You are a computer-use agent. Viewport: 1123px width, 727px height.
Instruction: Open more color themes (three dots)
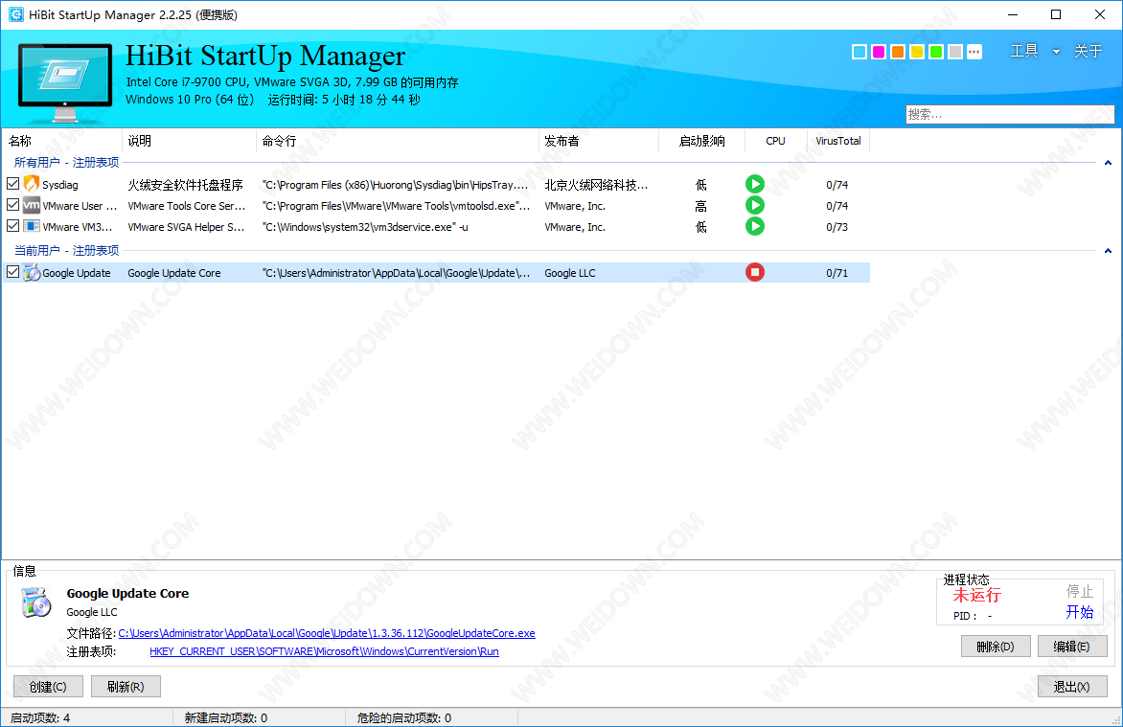pyautogui.click(x=974, y=52)
